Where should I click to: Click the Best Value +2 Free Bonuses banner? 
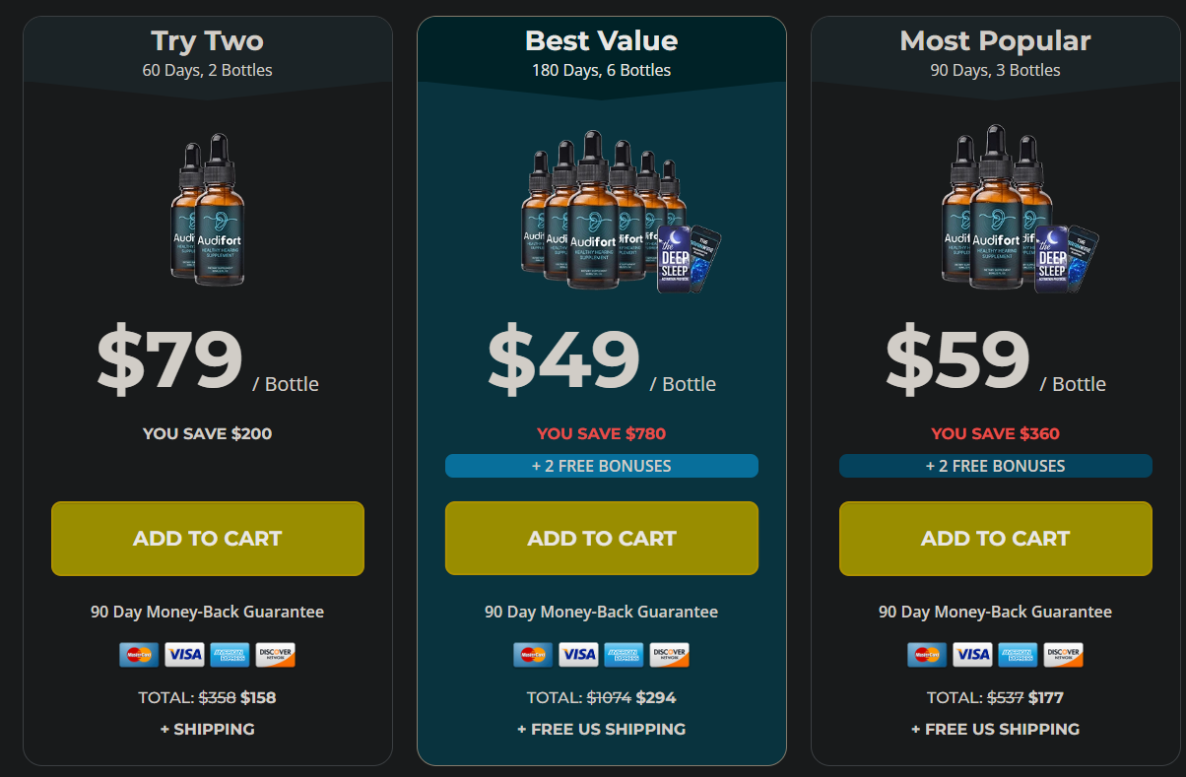(602, 466)
